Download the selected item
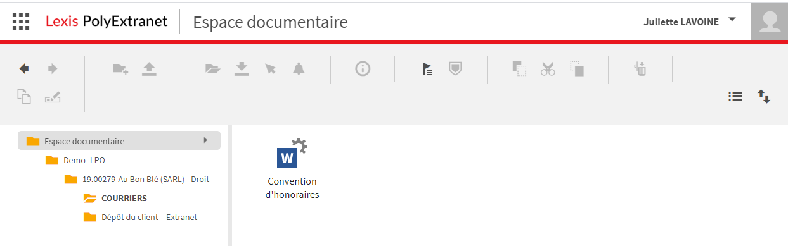Image resolution: width=788 pixels, height=246 pixels. (x=242, y=69)
